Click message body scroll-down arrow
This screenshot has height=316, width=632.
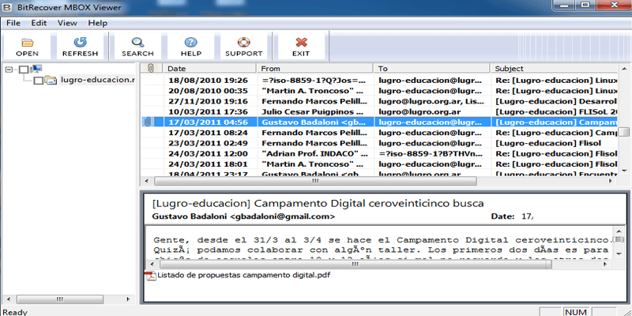[619, 254]
